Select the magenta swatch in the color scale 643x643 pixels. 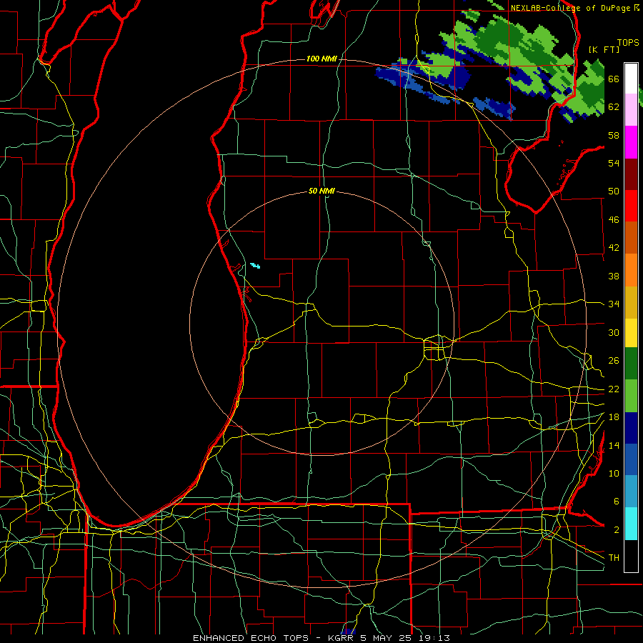631,142
